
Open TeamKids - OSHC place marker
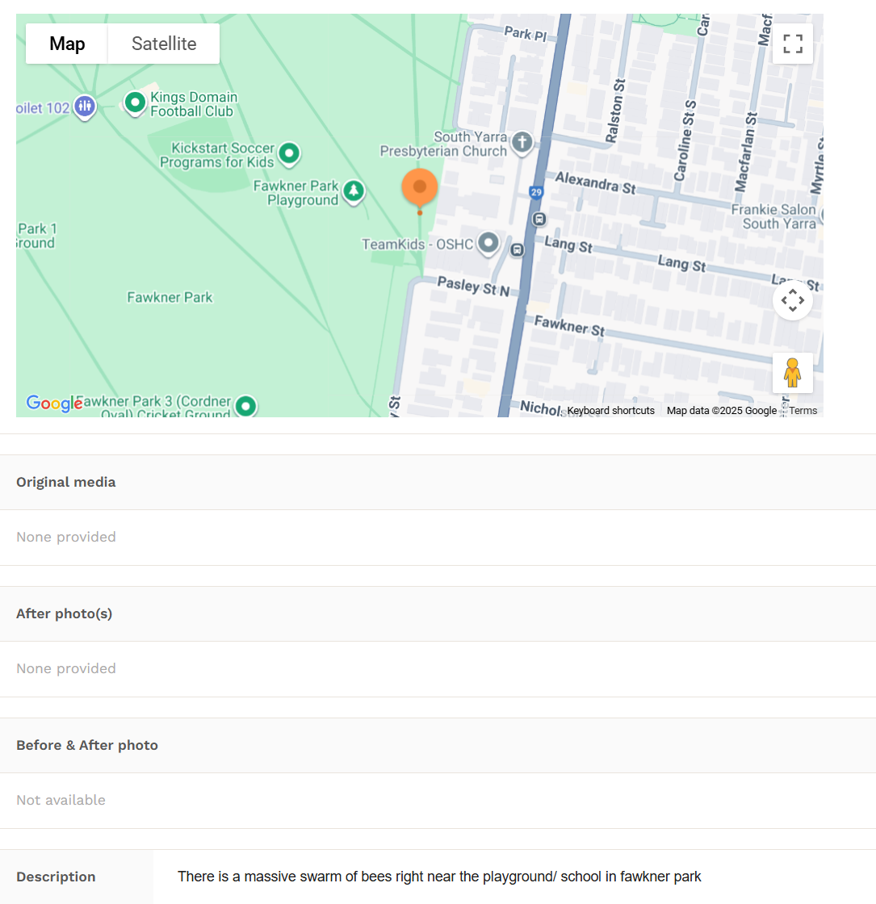[488, 243]
